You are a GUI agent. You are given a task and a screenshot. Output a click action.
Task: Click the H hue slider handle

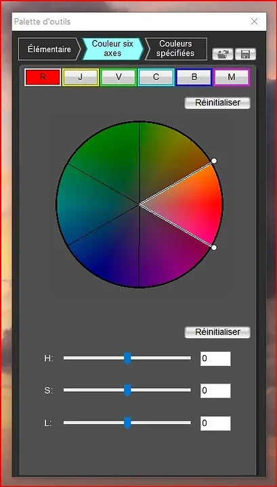pos(127,358)
